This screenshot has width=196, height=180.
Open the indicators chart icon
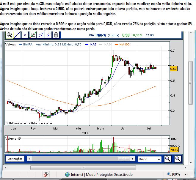tap(33, 35)
